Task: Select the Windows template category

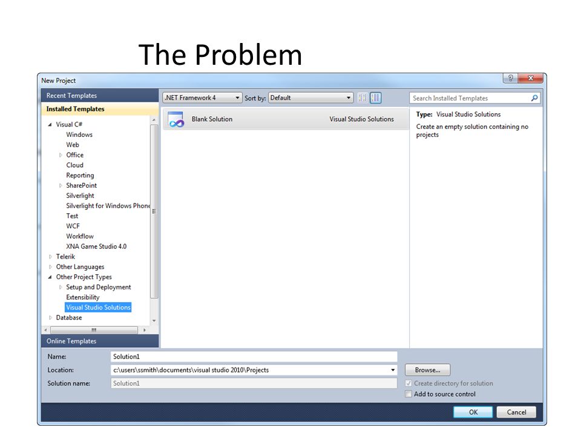Action: (79, 134)
